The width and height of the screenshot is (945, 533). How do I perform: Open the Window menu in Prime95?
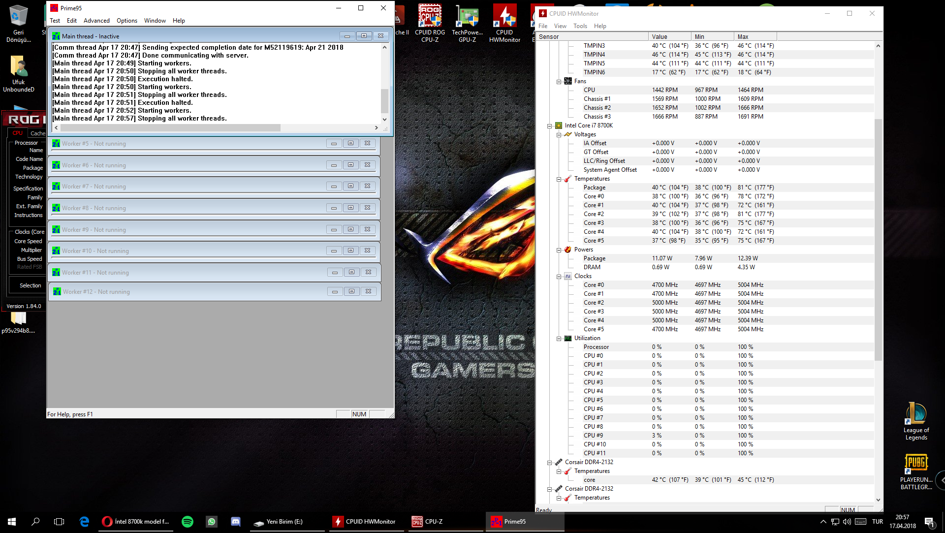(155, 21)
